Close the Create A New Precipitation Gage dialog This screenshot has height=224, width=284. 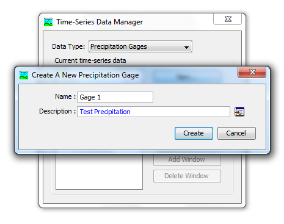tap(252, 72)
